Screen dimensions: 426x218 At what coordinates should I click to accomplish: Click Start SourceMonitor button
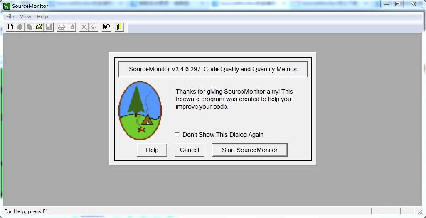pyautogui.click(x=250, y=150)
